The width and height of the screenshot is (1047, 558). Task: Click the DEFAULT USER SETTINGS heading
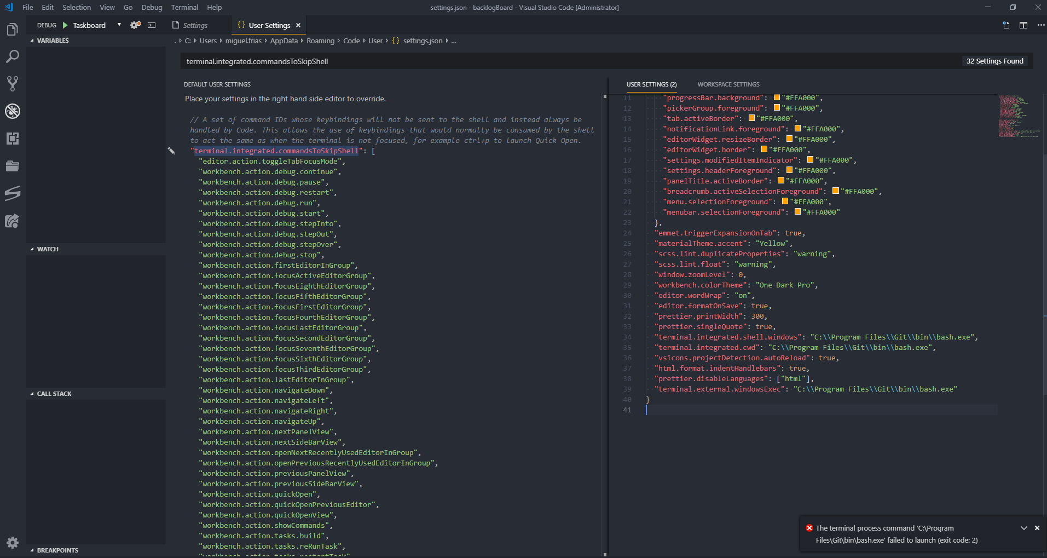pos(217,84)
